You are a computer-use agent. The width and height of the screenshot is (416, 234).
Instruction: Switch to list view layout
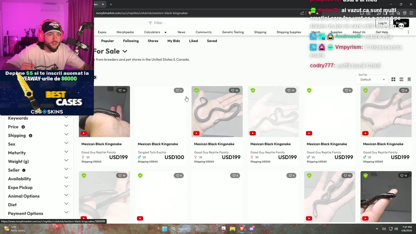(401, 80)
